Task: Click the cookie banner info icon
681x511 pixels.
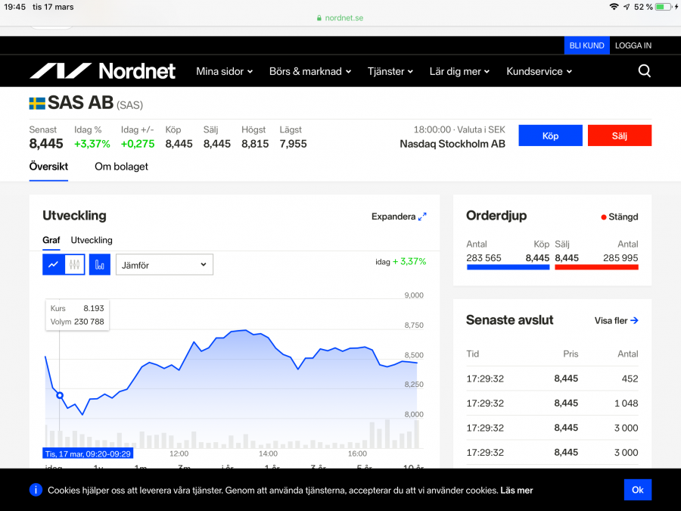Action: (36, 490)
